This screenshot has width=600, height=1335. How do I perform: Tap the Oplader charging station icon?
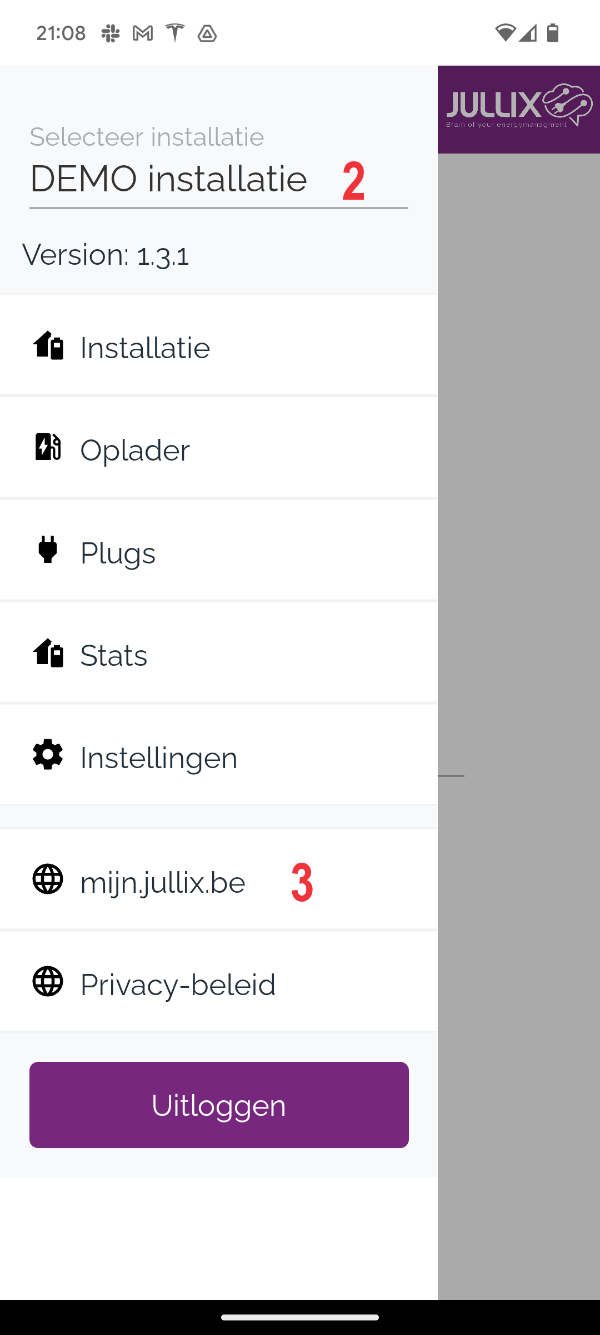[x=48, y=447]
